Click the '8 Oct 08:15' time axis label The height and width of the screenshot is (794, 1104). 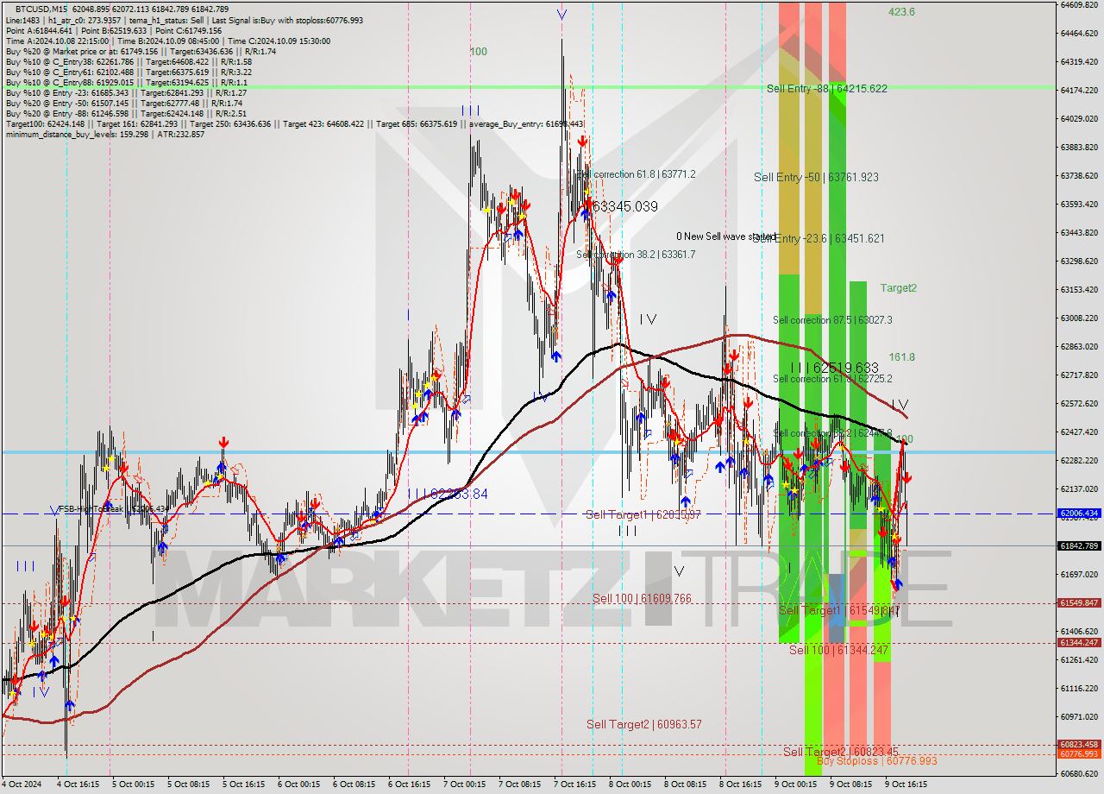684,785
